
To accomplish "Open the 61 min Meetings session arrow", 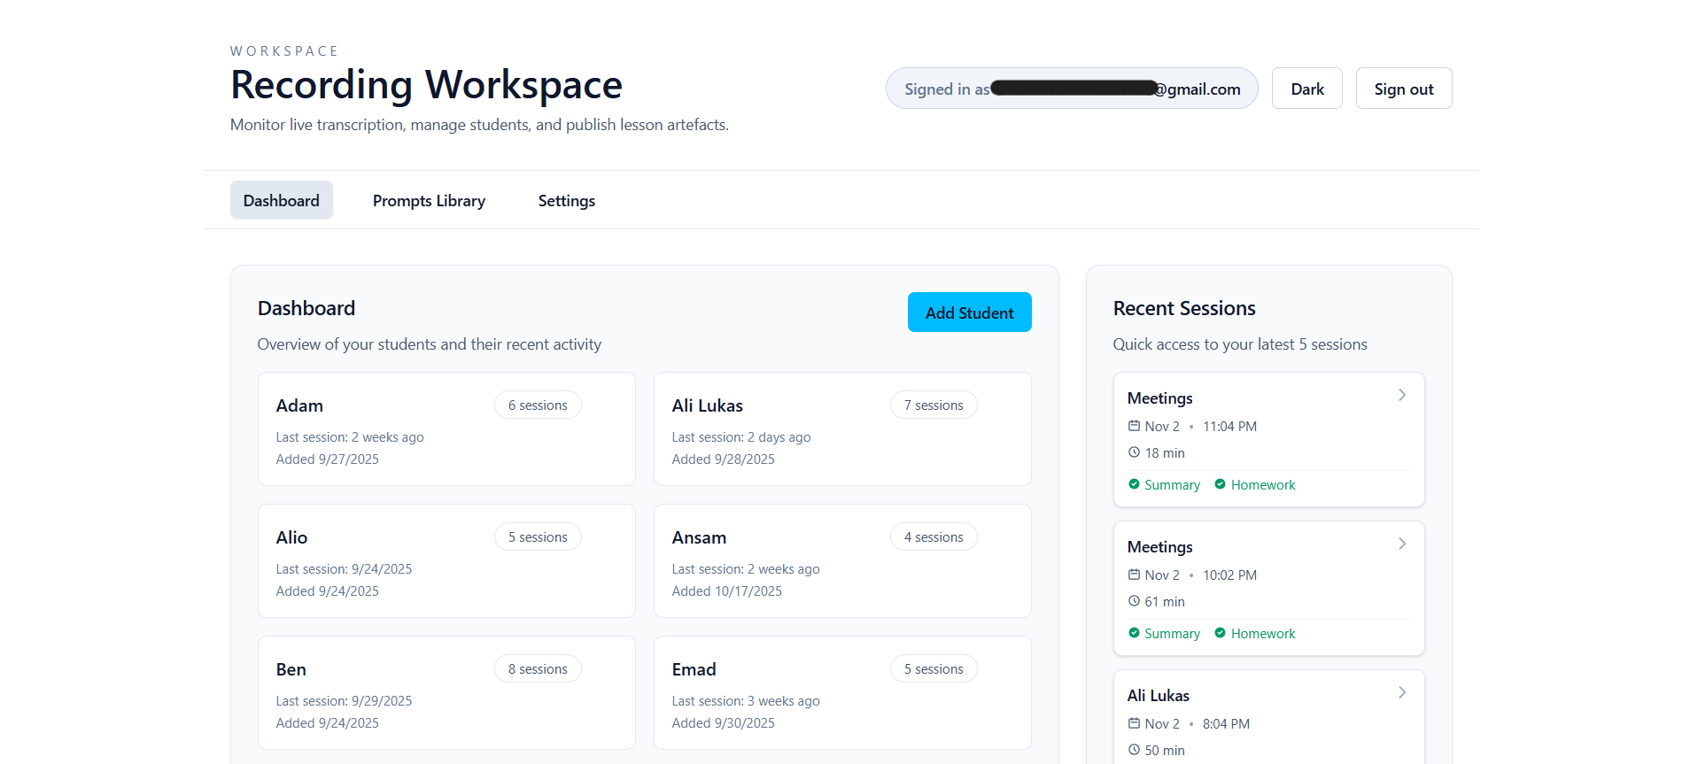I will click(1401, 544).
